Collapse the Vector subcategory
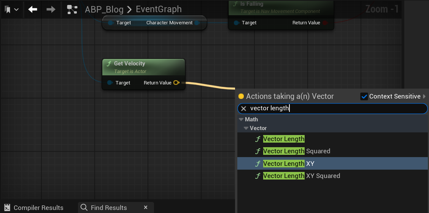The height and width of the screenshot is (213, 429). pyautogui.click(x=246, y=128)
